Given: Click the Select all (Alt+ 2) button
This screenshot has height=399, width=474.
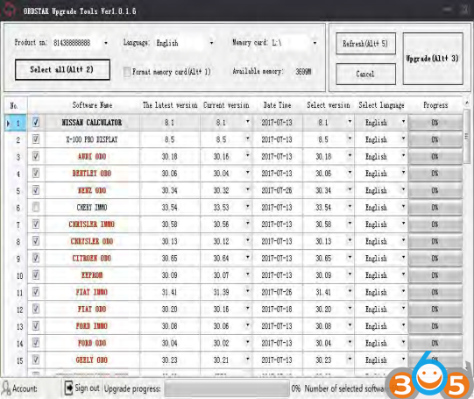Looking at the screenshot, I should 62,69.
